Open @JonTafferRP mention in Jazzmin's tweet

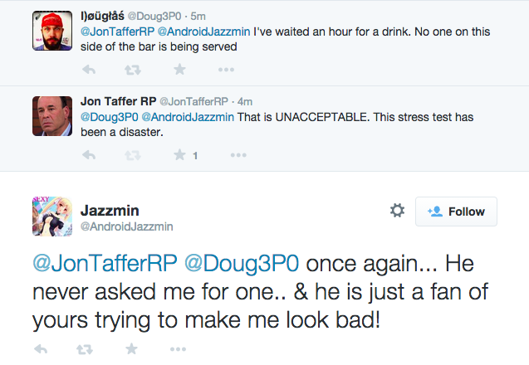tap(103, 263)
